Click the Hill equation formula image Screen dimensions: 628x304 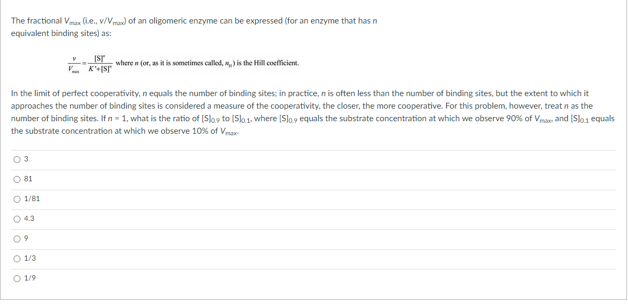[x=183, y=63]
